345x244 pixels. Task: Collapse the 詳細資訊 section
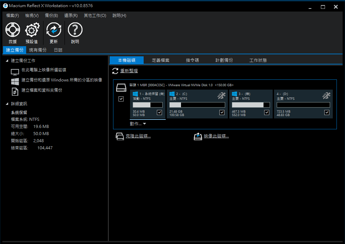(7, 104)
